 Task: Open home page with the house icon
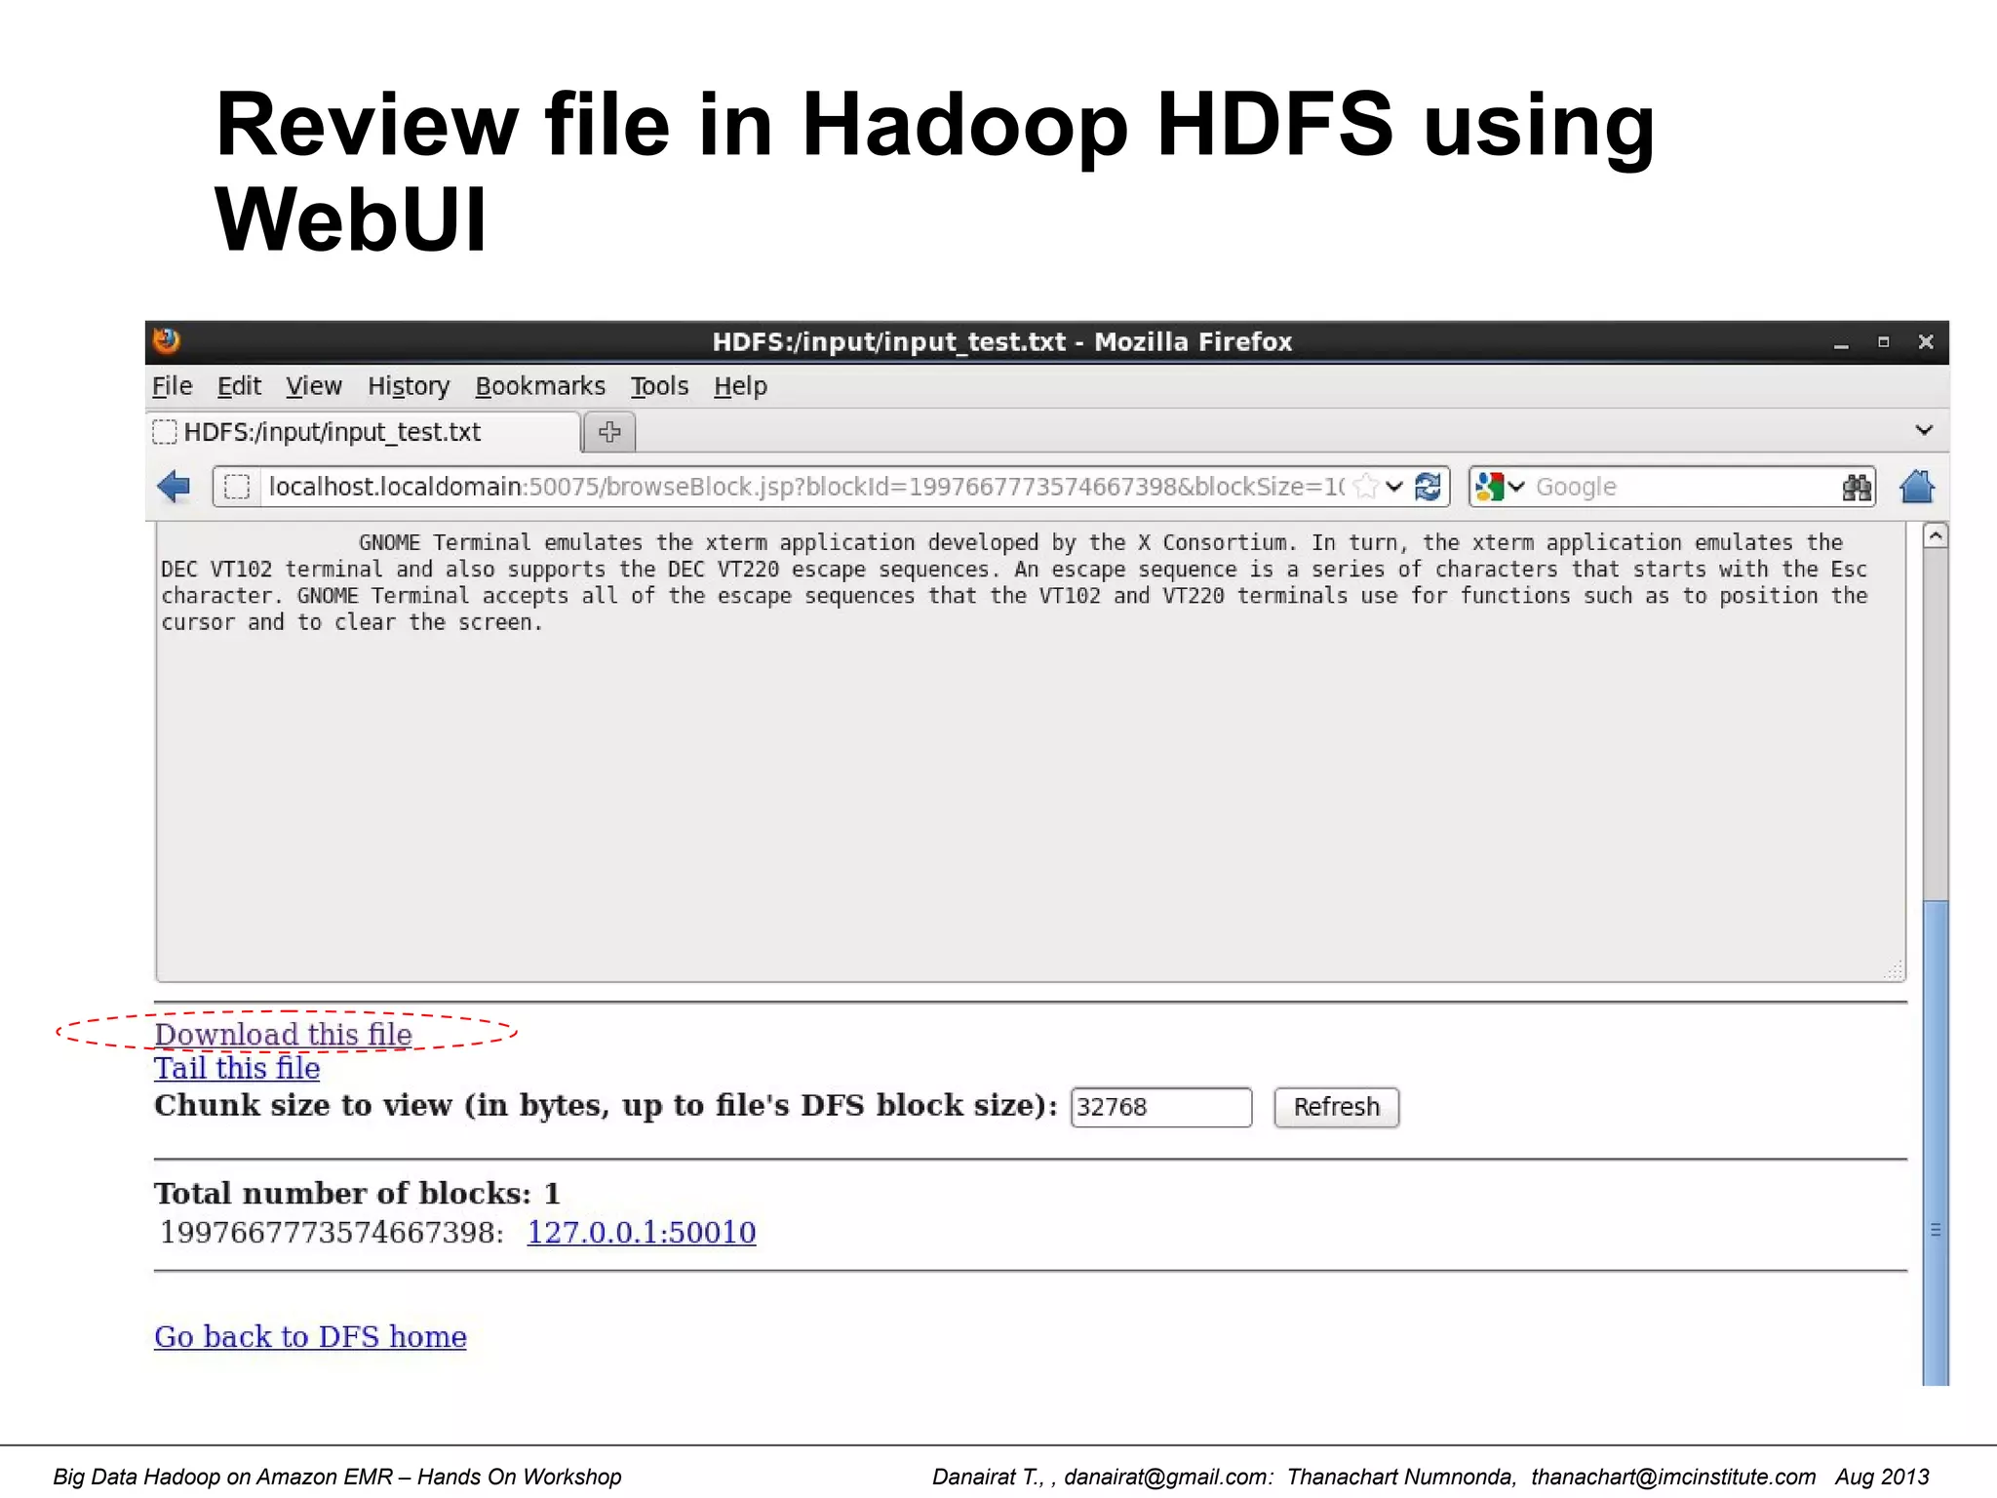click(x=1917, y=486)
